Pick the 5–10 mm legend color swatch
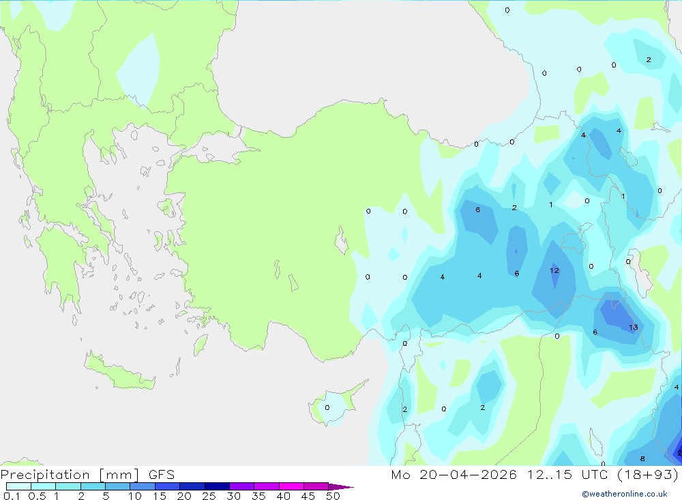 [x=118, y=486]
